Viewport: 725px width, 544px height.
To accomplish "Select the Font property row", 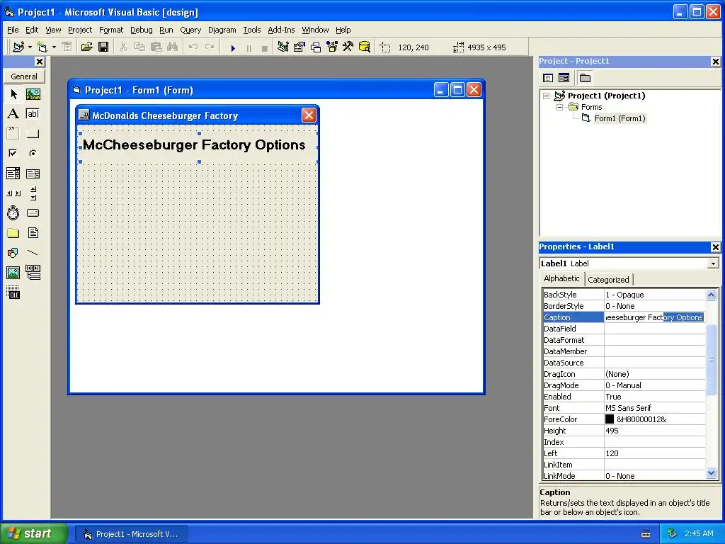I will coord(624,408).
